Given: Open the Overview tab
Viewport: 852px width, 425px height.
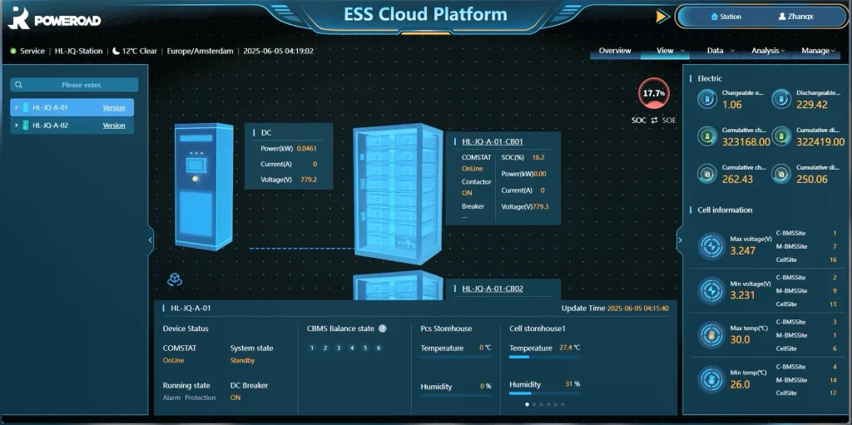Looking at the screenshot, I should pyautogui.click(x=615, y=51).
